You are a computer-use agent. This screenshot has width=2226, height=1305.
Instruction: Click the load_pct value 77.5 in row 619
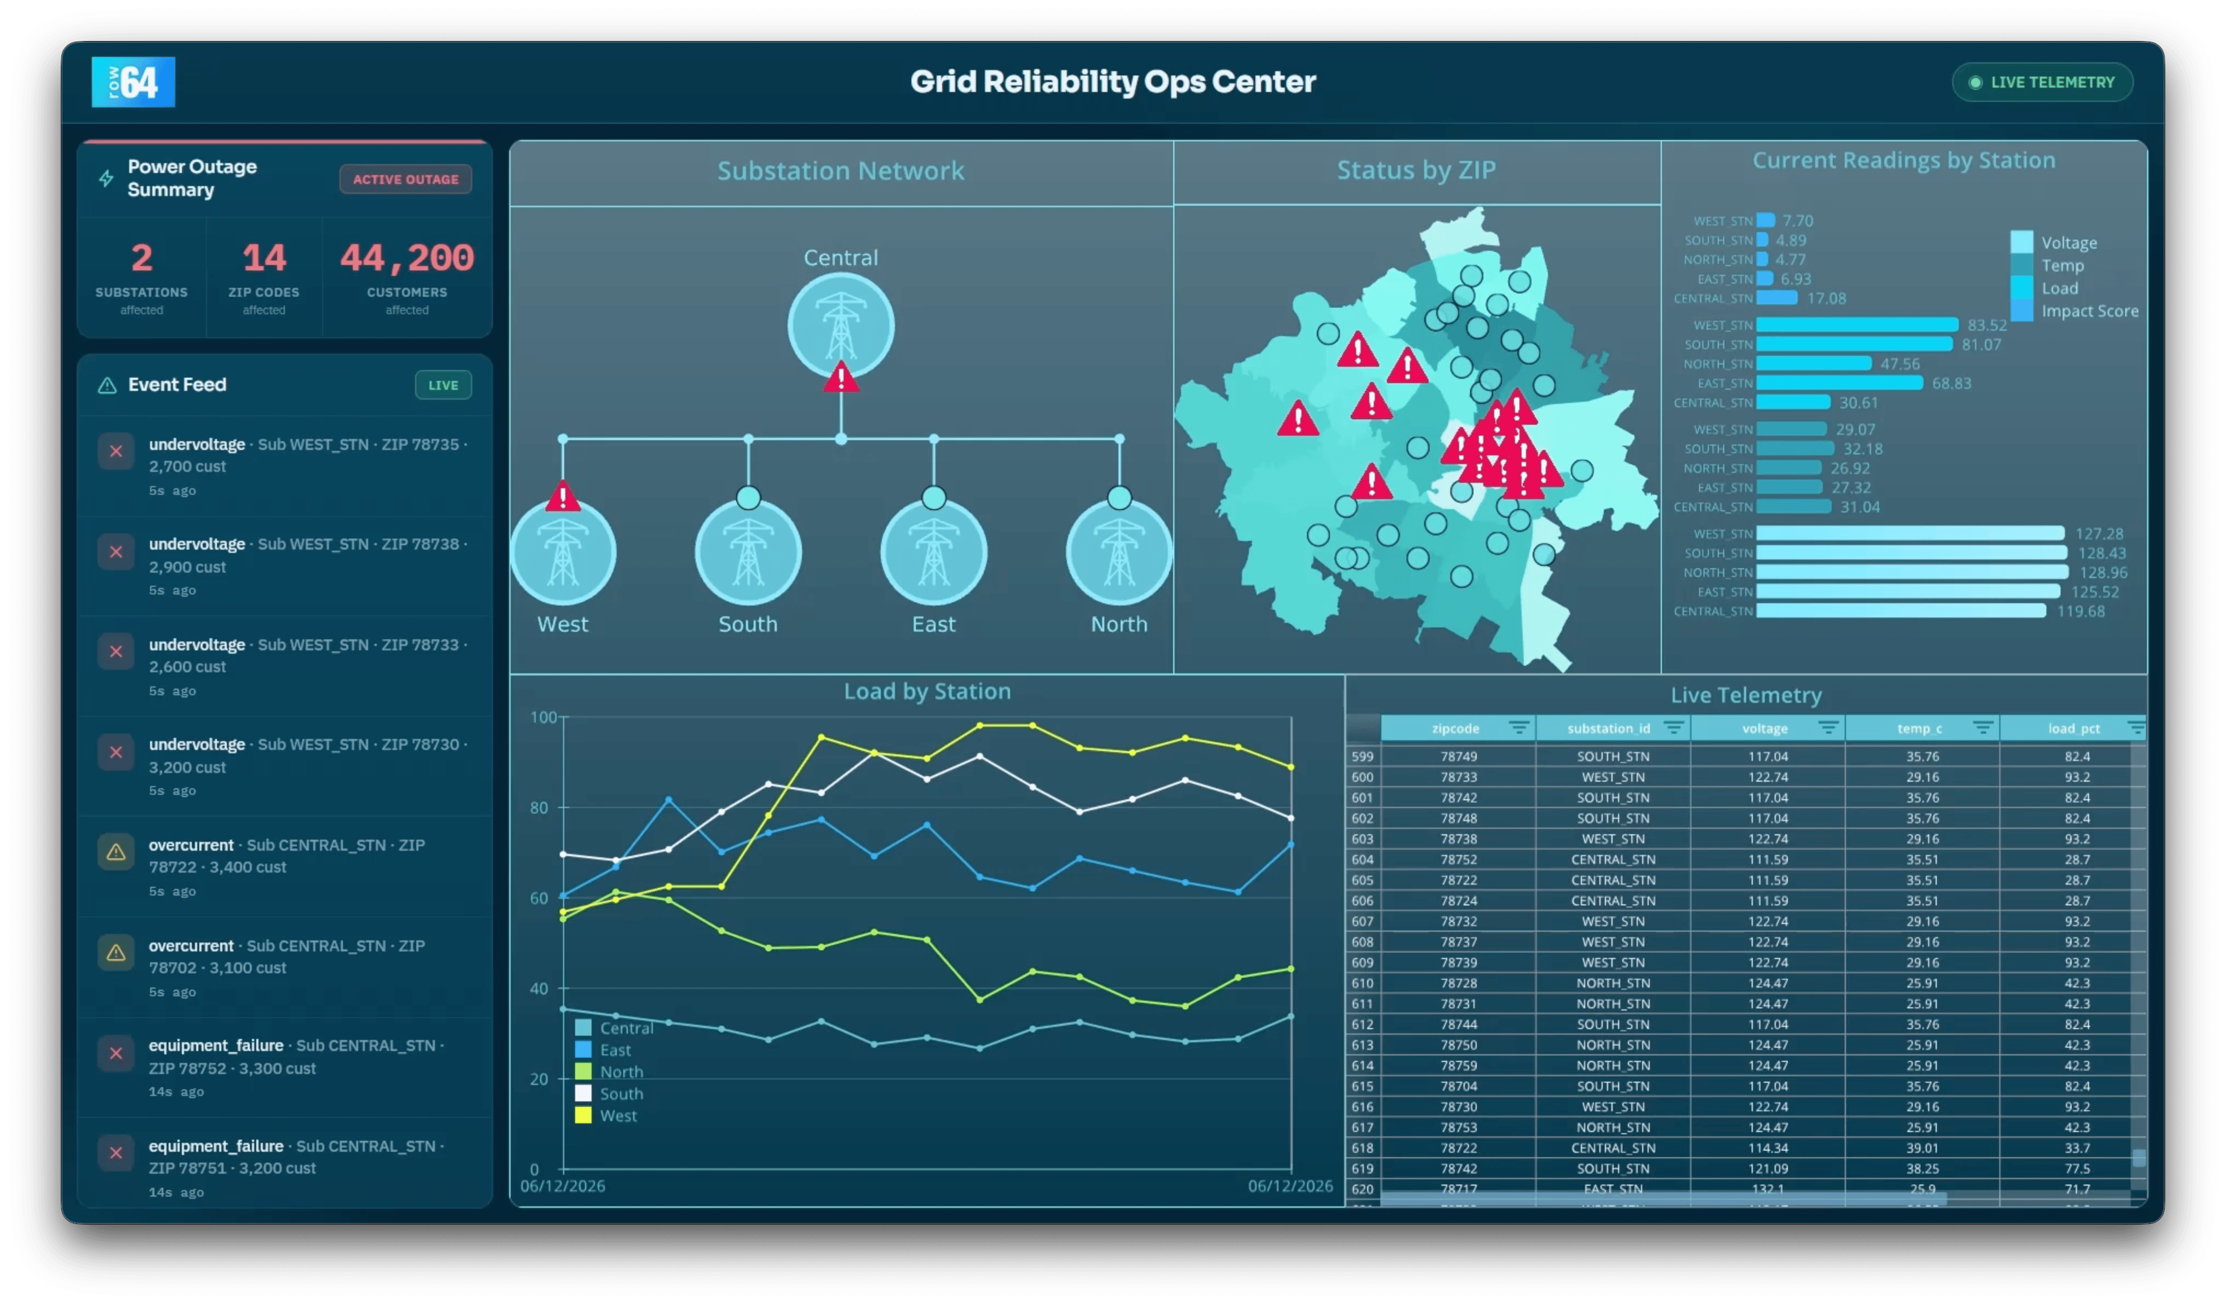(x=2076, y=1169)
